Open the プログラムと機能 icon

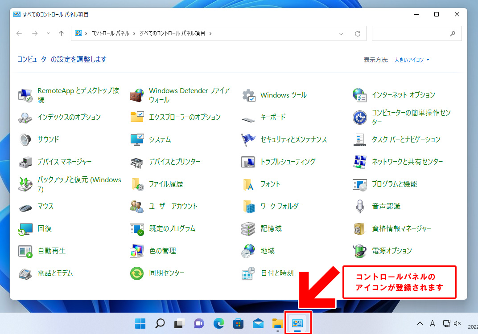(x=360, y=184)
